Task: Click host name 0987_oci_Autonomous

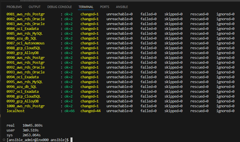Action: (x=26, y=43)
